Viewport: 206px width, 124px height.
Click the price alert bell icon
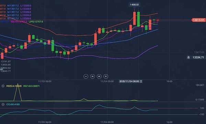[188, 57]
